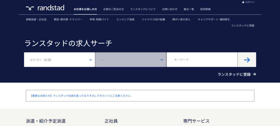Click the lock icon beside ログイン
This screenshot has height=126, width=280.
tap(243, 2)
